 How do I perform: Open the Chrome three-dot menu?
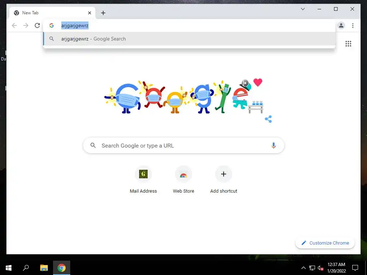(353, 25)
